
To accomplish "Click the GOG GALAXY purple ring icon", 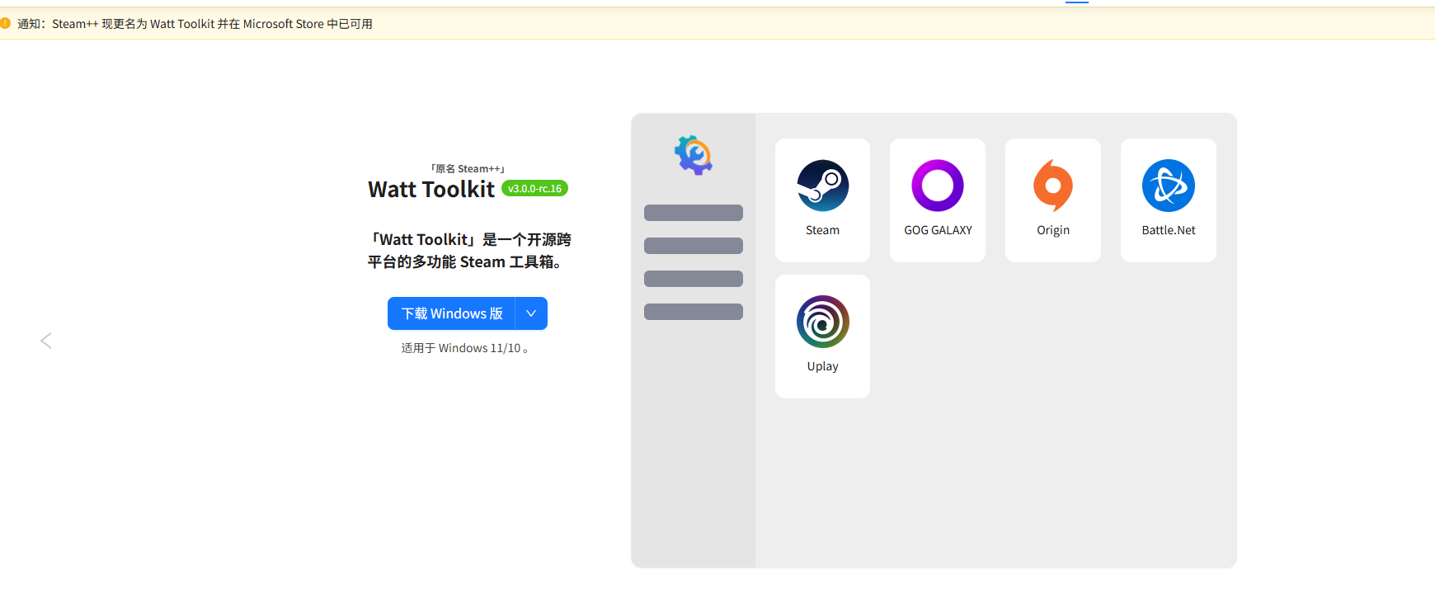I will tap(938, 186).
